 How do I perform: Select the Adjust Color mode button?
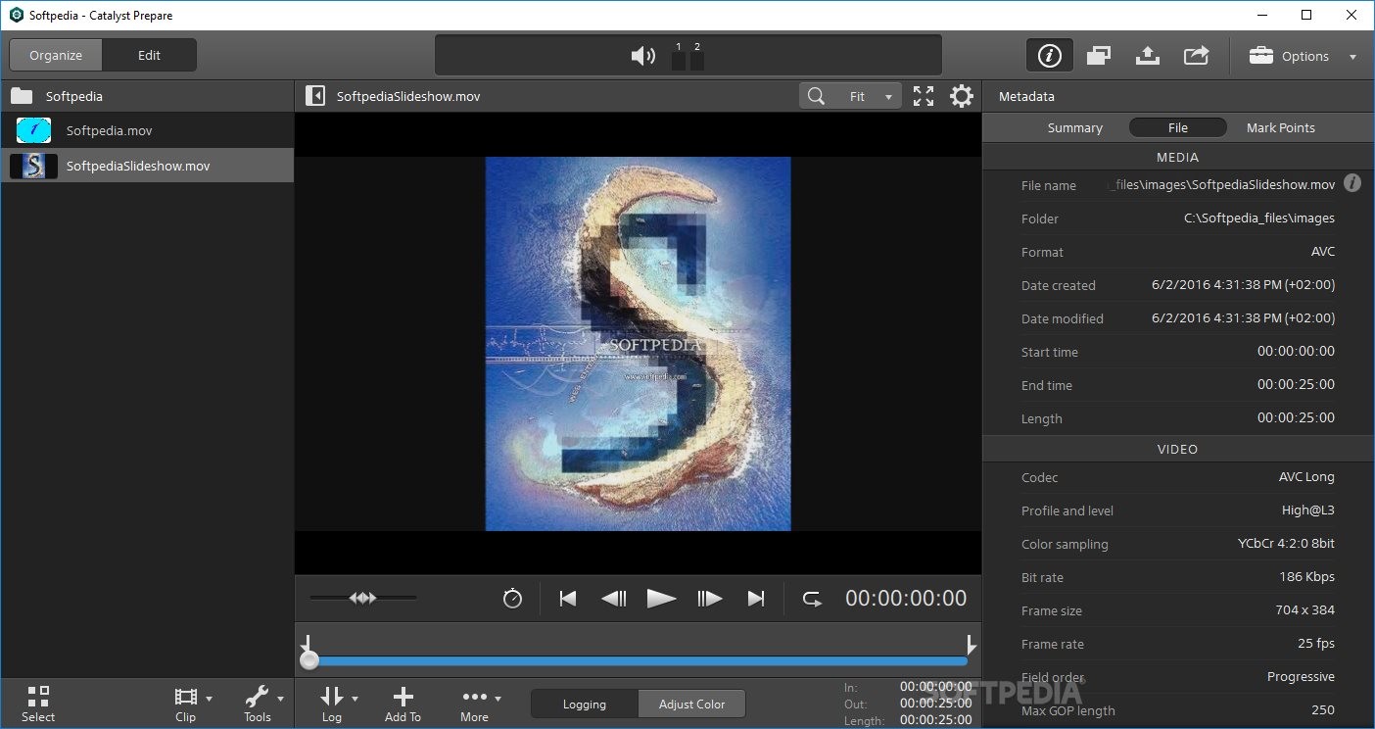[691, 704]
